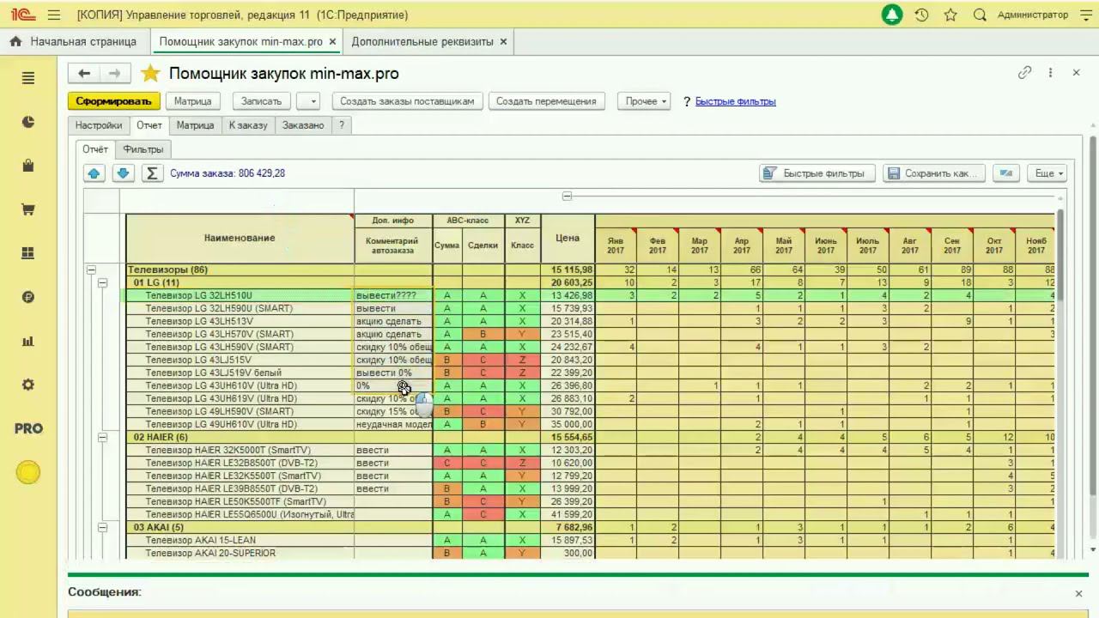Click the red C cell for LG 43LJ515V

tap(483, 360)
